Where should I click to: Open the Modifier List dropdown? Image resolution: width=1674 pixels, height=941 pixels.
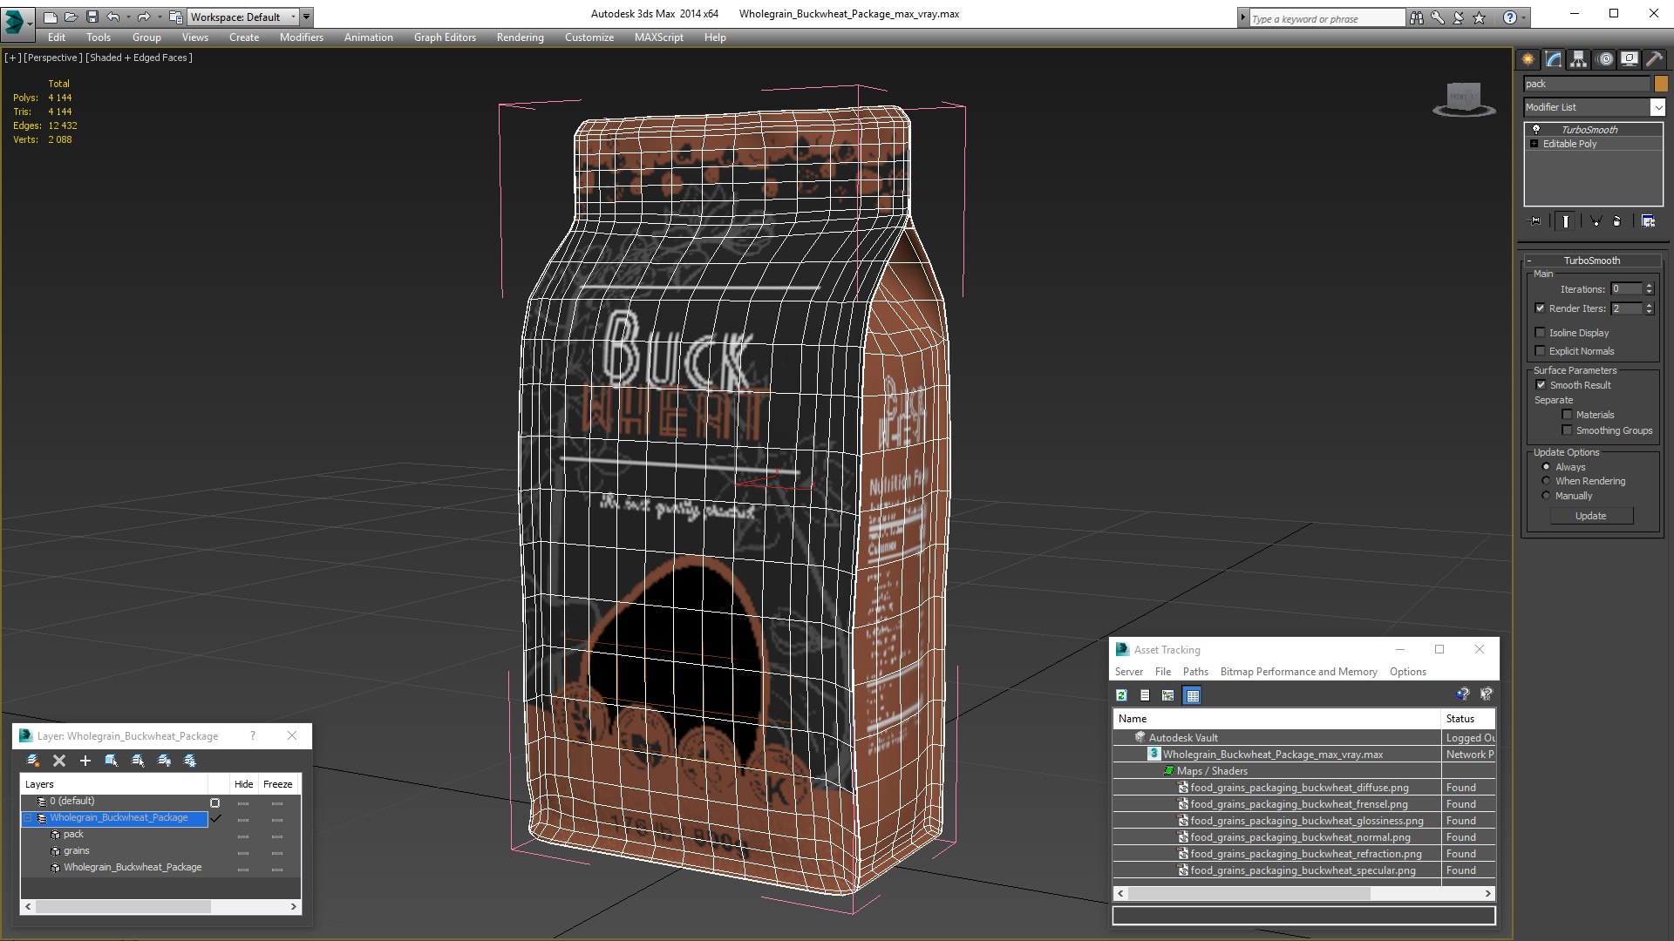point(1657,107)
